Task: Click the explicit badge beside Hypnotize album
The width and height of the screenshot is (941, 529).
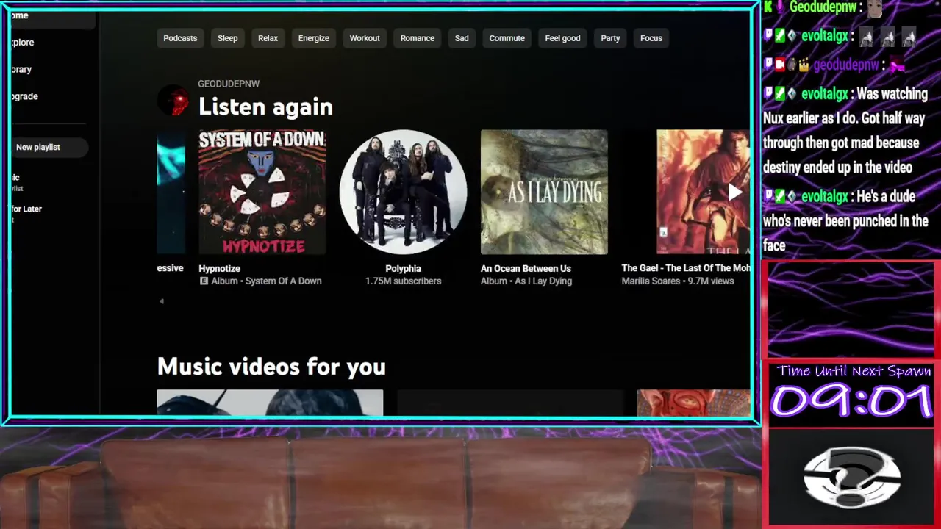Action: 204,281
